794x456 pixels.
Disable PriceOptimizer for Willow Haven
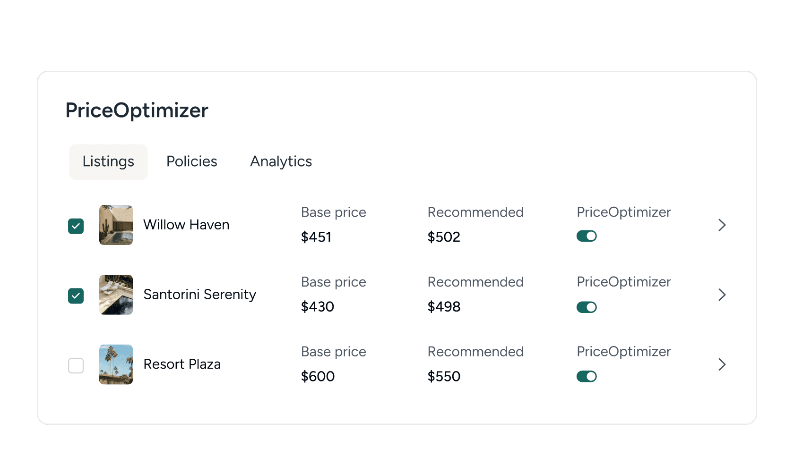(587, 236)
